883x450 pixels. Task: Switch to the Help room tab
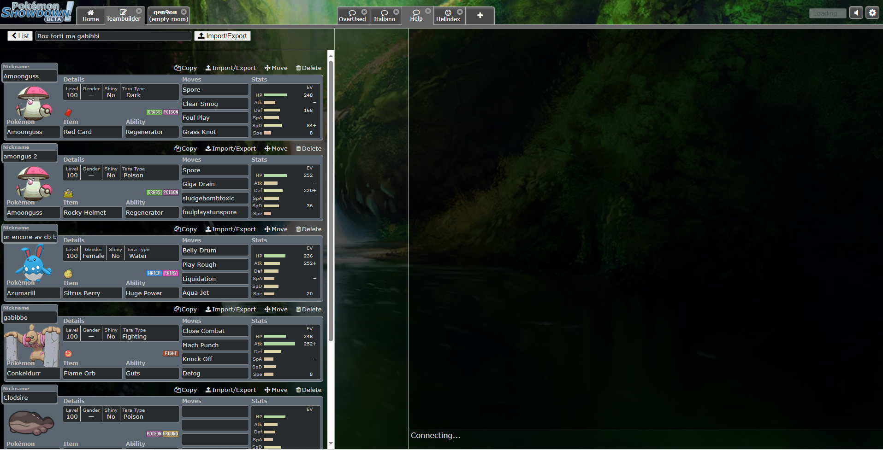(x=416, y=16)
